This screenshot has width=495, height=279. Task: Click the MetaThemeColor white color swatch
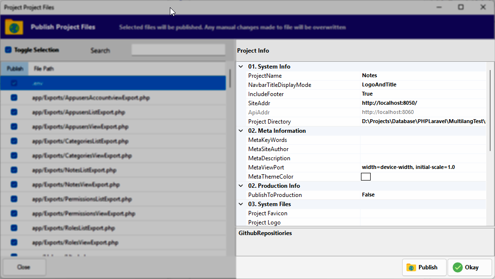pyautogui.click(x=366, y=177)
